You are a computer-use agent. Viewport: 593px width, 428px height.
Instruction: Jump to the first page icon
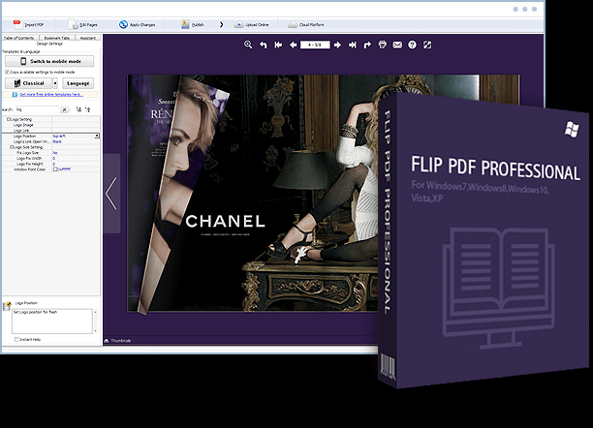click(x=278, y=45)
